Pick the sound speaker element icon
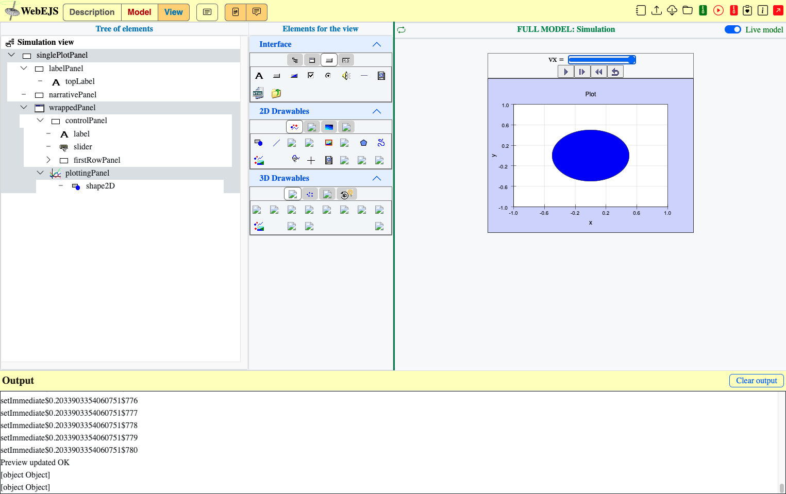The image size is (786, 494). tap(346, 76)
